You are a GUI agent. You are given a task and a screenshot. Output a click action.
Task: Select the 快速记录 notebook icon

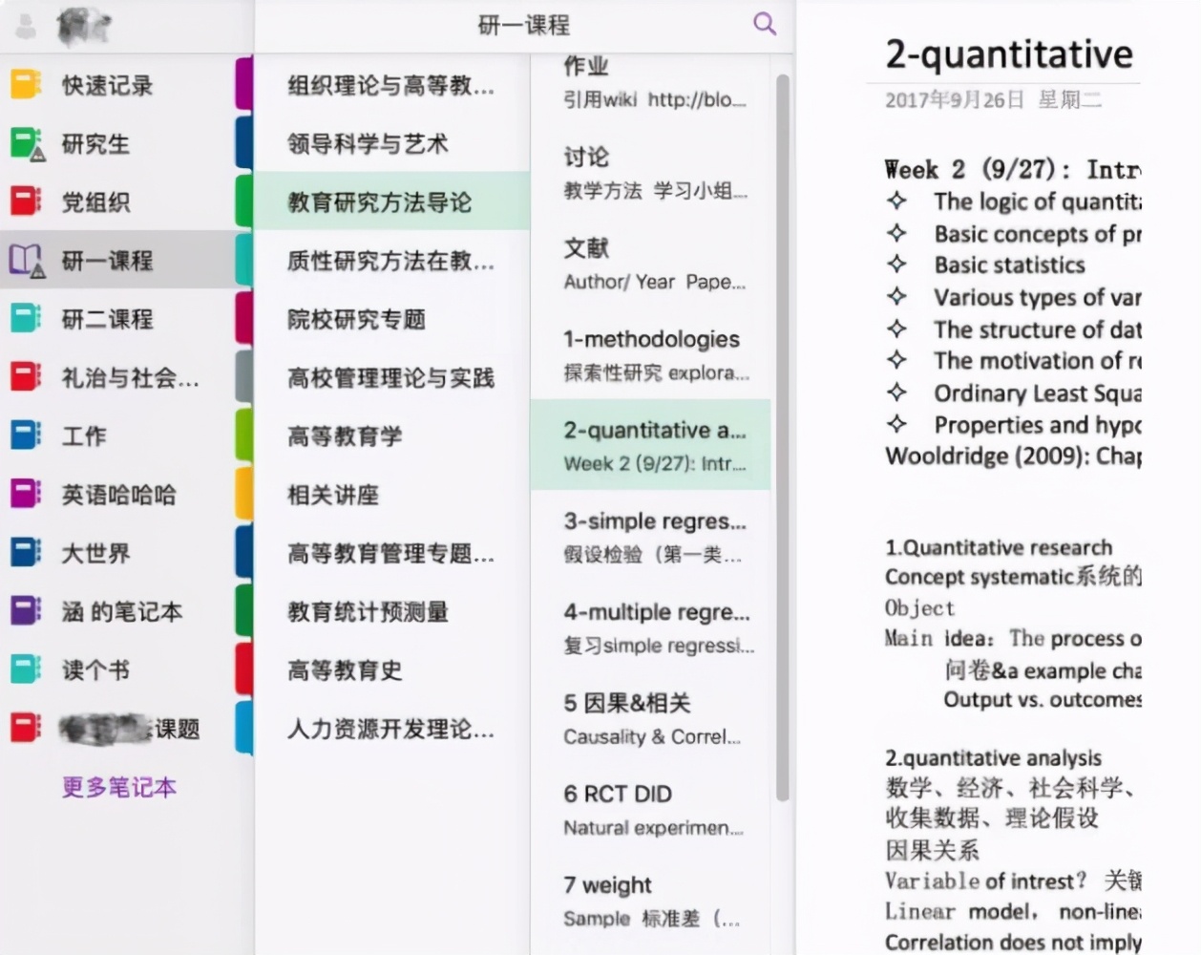click(24, 85)
